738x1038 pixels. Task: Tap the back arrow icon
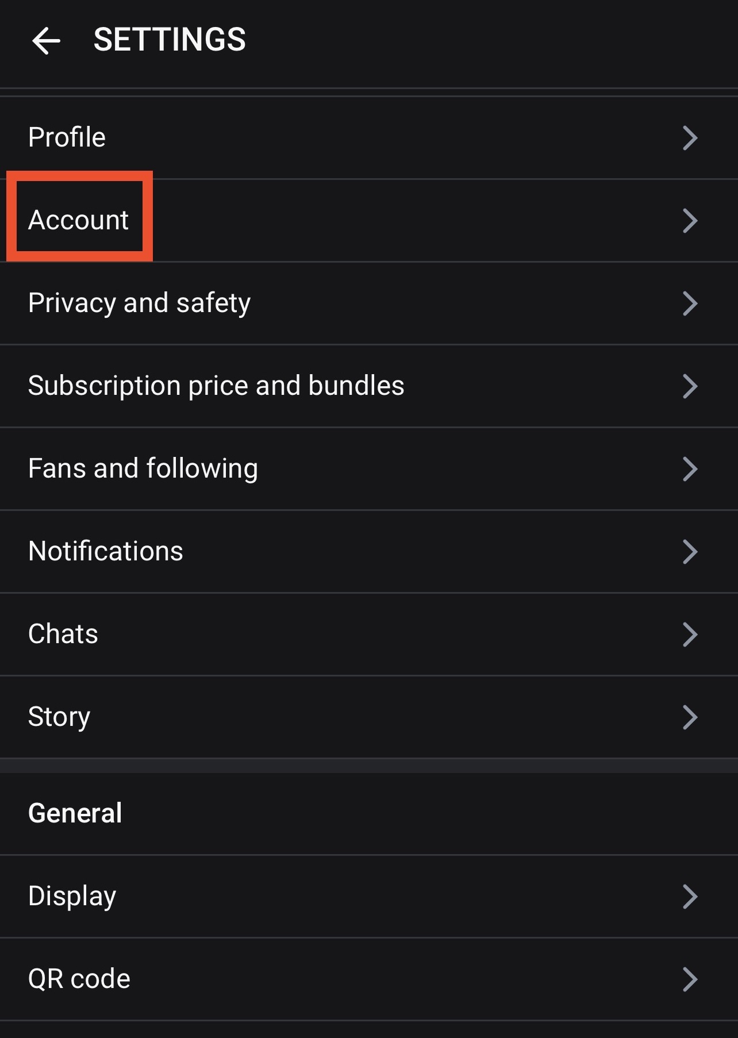pyautogui.click(x=46, y=41)
